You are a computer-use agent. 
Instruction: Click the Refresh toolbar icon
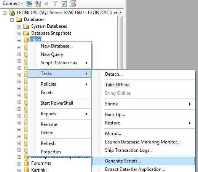click(64, 3)
